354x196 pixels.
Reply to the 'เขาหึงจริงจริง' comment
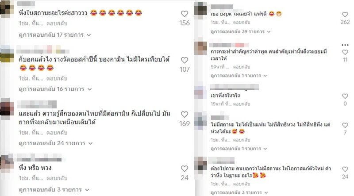[242, 104]
